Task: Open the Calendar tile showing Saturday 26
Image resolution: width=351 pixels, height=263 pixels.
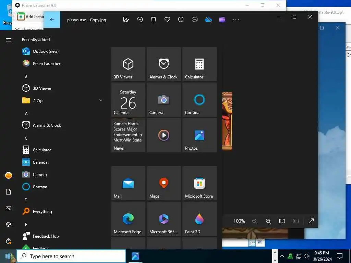Action: click(x=128, y=100)
